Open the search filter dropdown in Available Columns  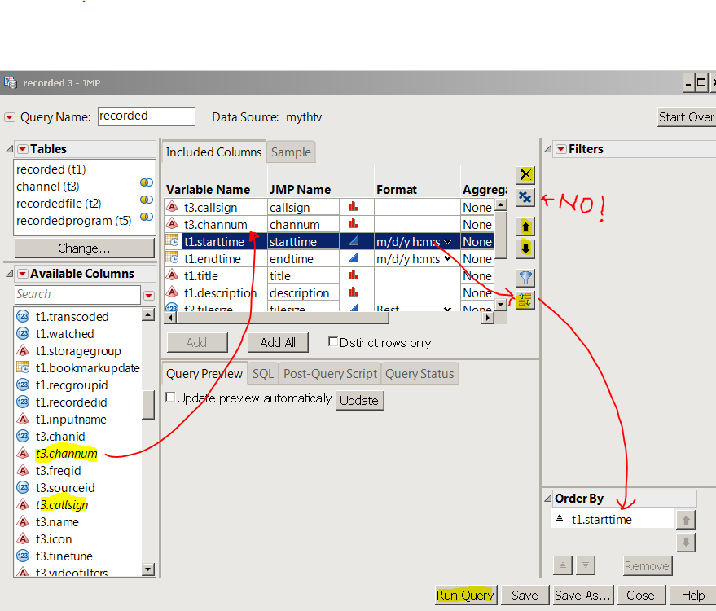[x=148, y=294]
